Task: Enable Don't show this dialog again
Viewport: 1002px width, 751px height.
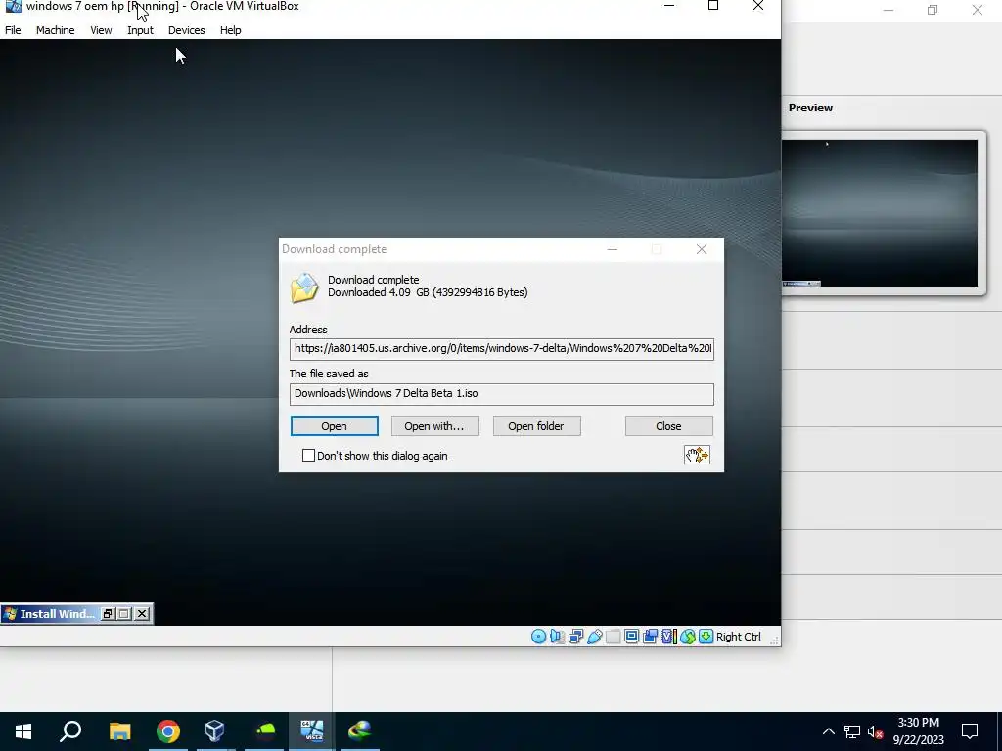Action: (308, 456)
